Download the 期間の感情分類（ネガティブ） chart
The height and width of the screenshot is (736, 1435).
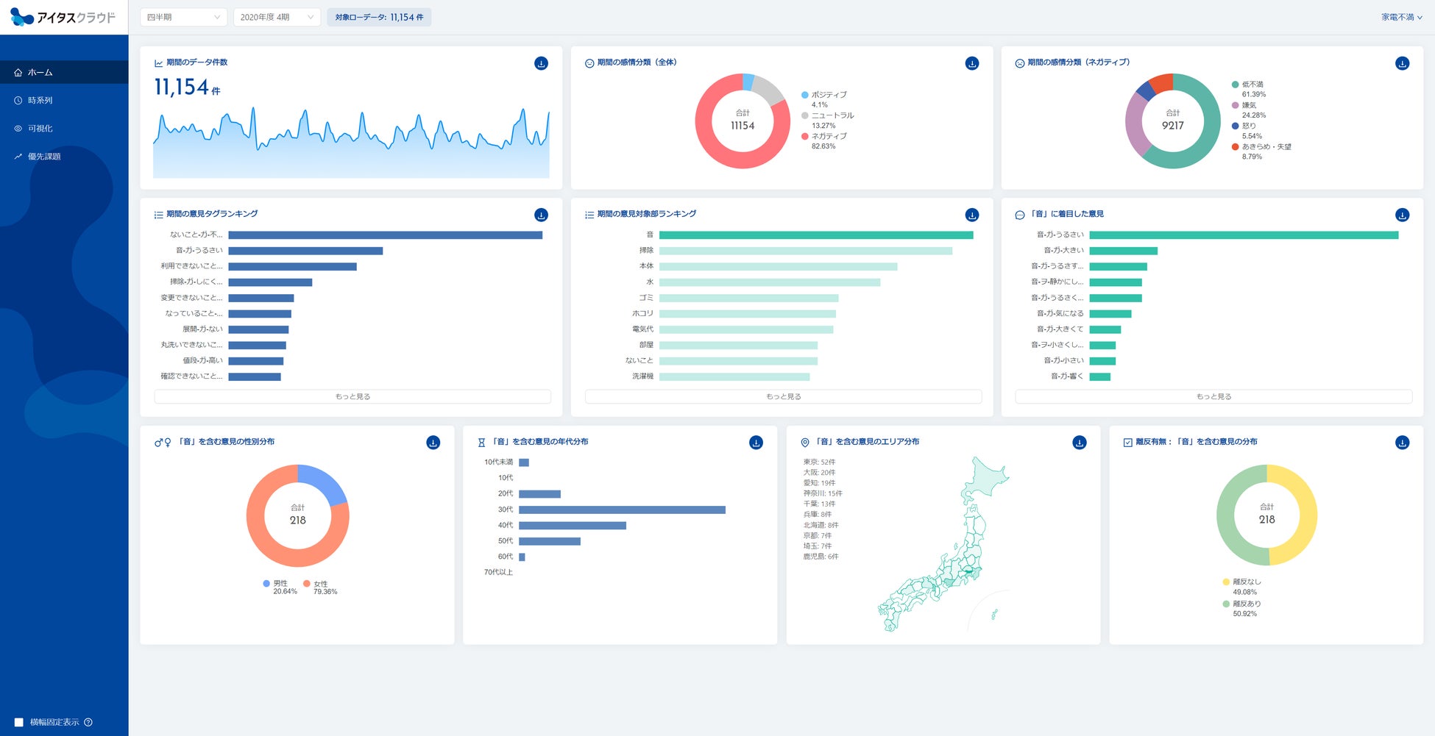coord(1402,64)
